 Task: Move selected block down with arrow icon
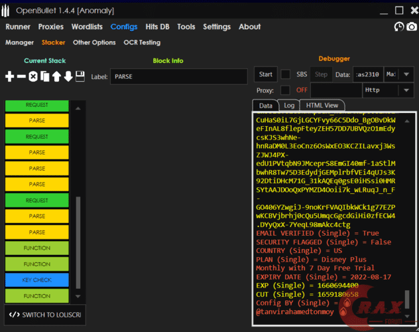tap(68, 76)
